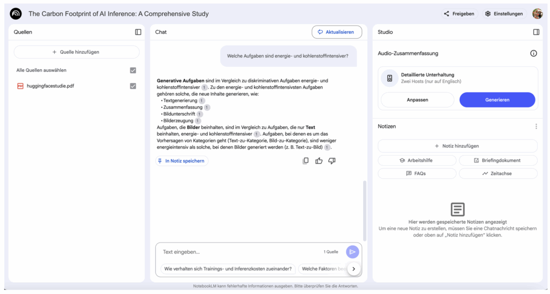
Task: Toggle 'Alle Quellen auswählen' checkbox
Action: pos(133,70)
